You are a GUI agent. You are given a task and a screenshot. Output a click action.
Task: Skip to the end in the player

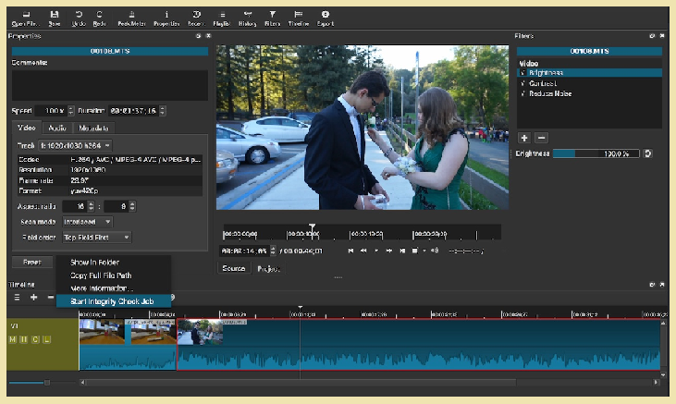(401, 251)
